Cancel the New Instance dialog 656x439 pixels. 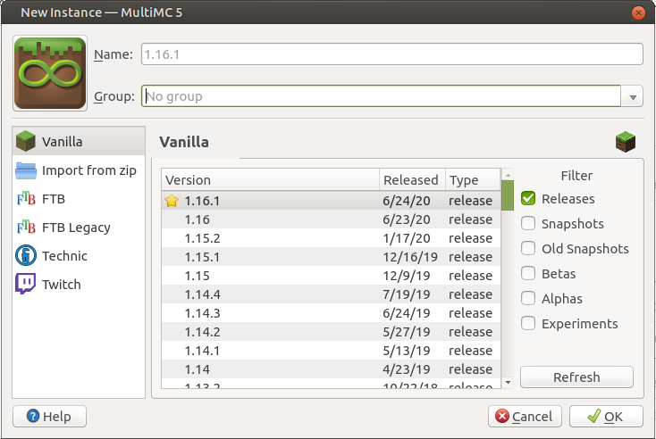click(525, 416)
